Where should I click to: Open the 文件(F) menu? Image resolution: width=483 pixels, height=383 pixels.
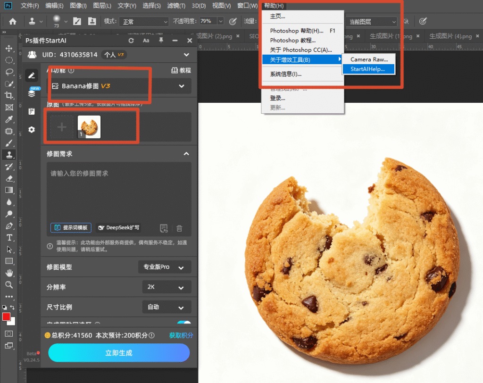30,6
